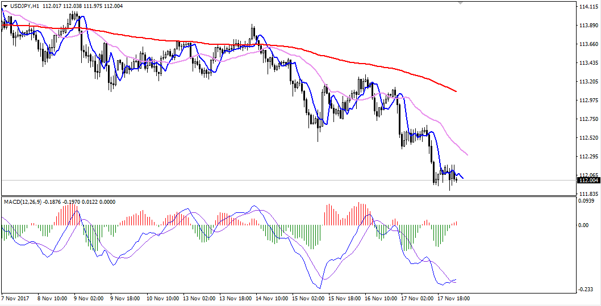This screenshot has height=306, width=601.
Task: Click price axis value 114.115
Action: [x=589, y=7]
